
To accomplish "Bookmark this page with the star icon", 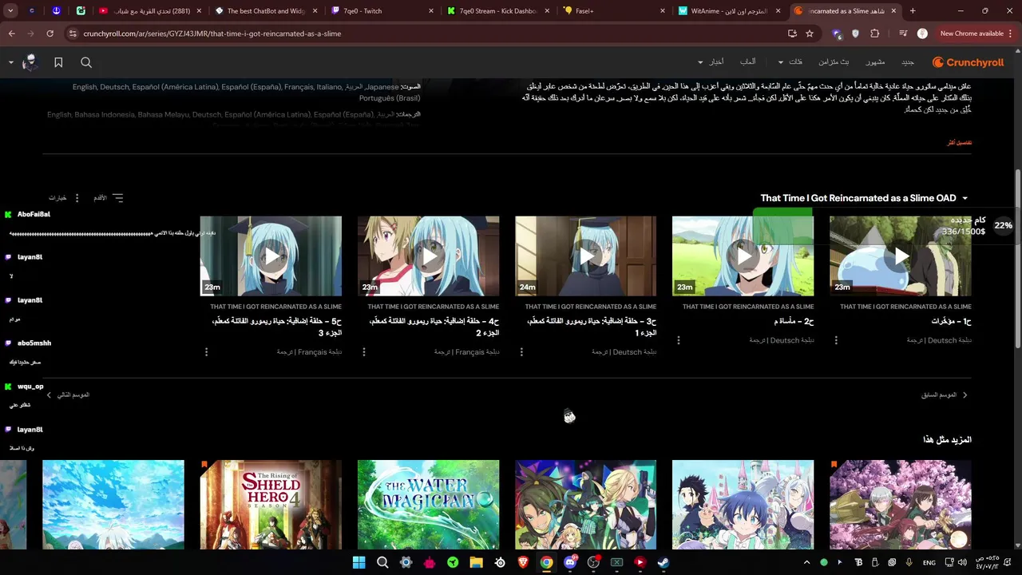I will coord(810,34).
